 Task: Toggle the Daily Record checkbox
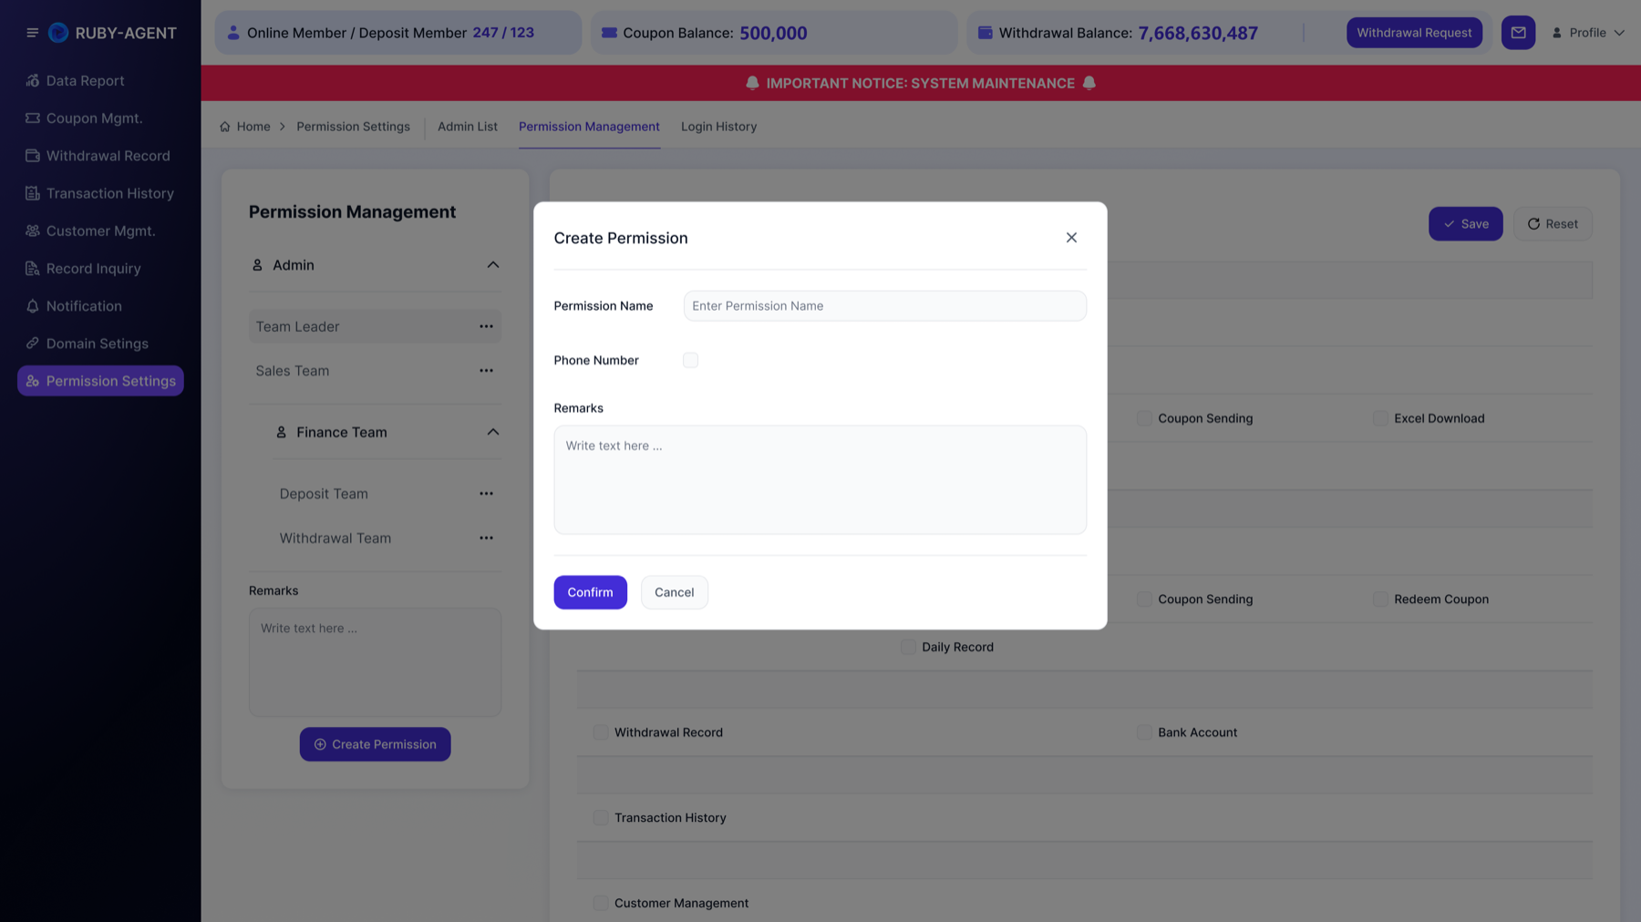click(x=908, y=647)
